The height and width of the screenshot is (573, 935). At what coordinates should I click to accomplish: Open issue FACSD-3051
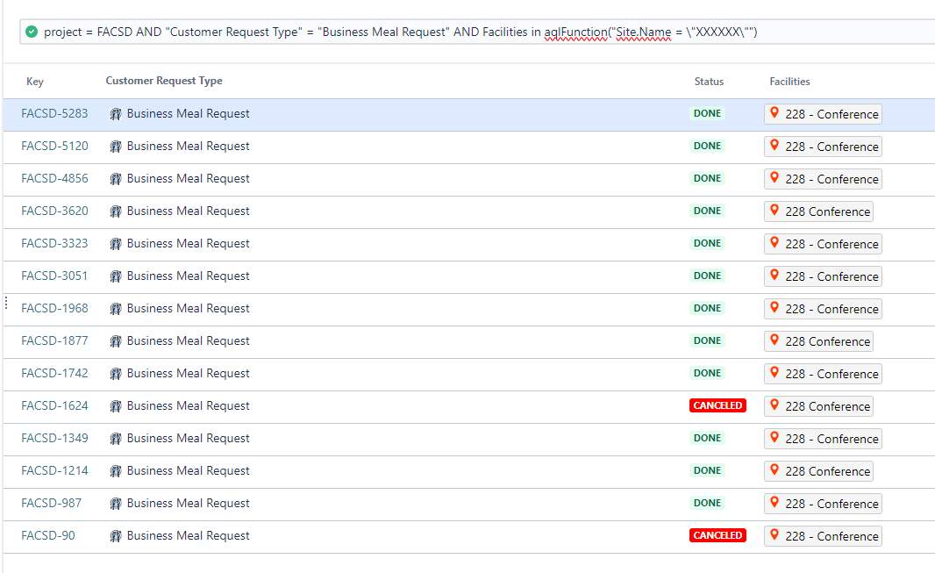pos(54,276)
